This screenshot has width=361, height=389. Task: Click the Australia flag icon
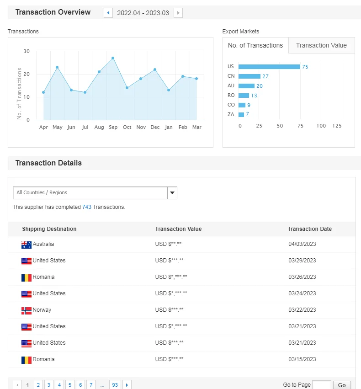tap(26, 245)
